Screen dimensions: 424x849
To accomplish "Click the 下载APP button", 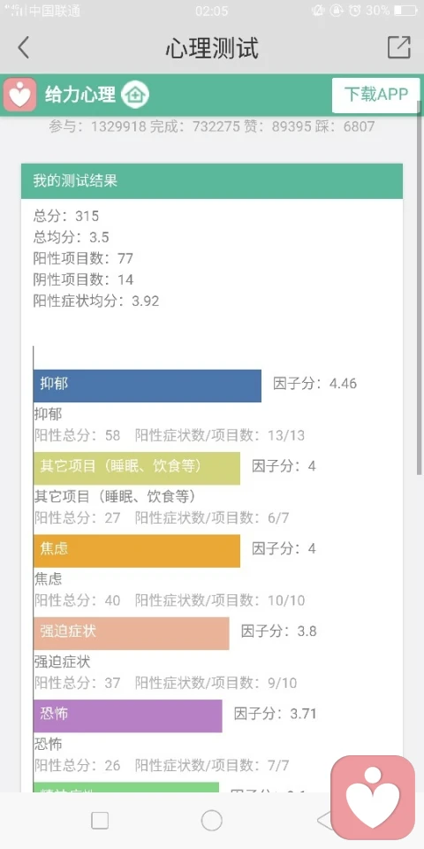I will point(376,95).
